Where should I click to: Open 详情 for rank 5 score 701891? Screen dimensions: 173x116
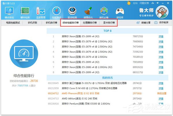[161, 57]
